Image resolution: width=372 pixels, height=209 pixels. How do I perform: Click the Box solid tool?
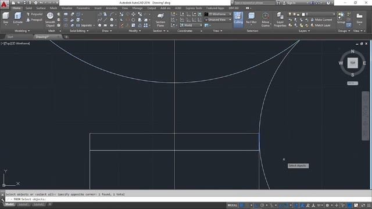[6, 18]
